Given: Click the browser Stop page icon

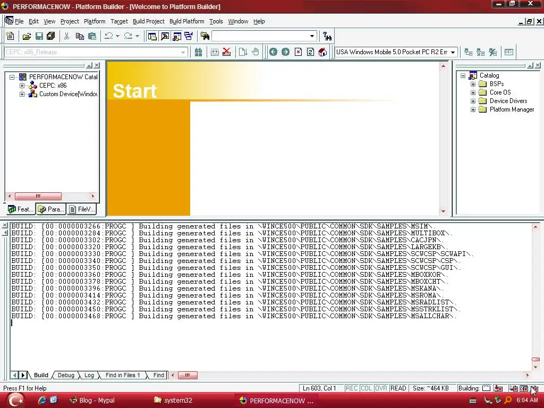Looking at the screenshot, I should point(298,52).
